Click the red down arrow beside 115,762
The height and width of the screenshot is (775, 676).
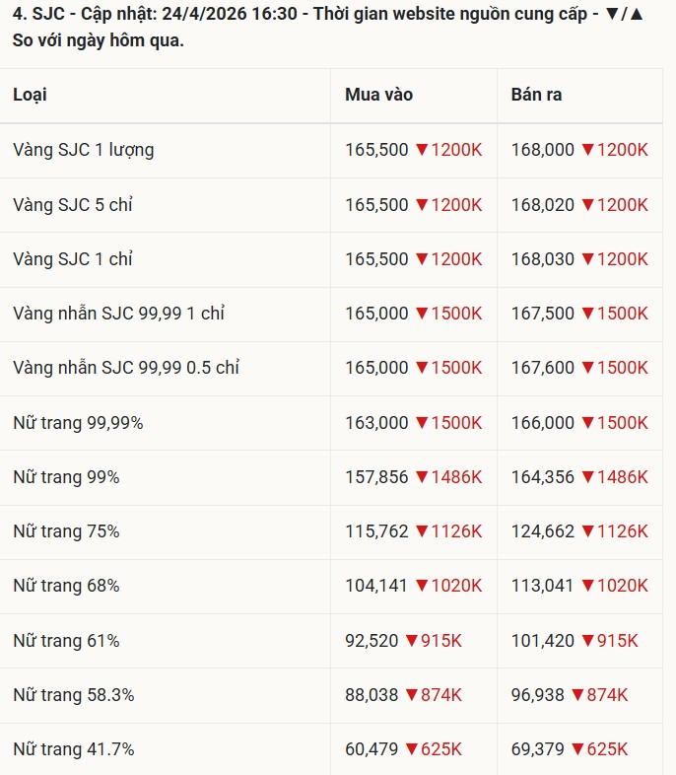(422, 531)
